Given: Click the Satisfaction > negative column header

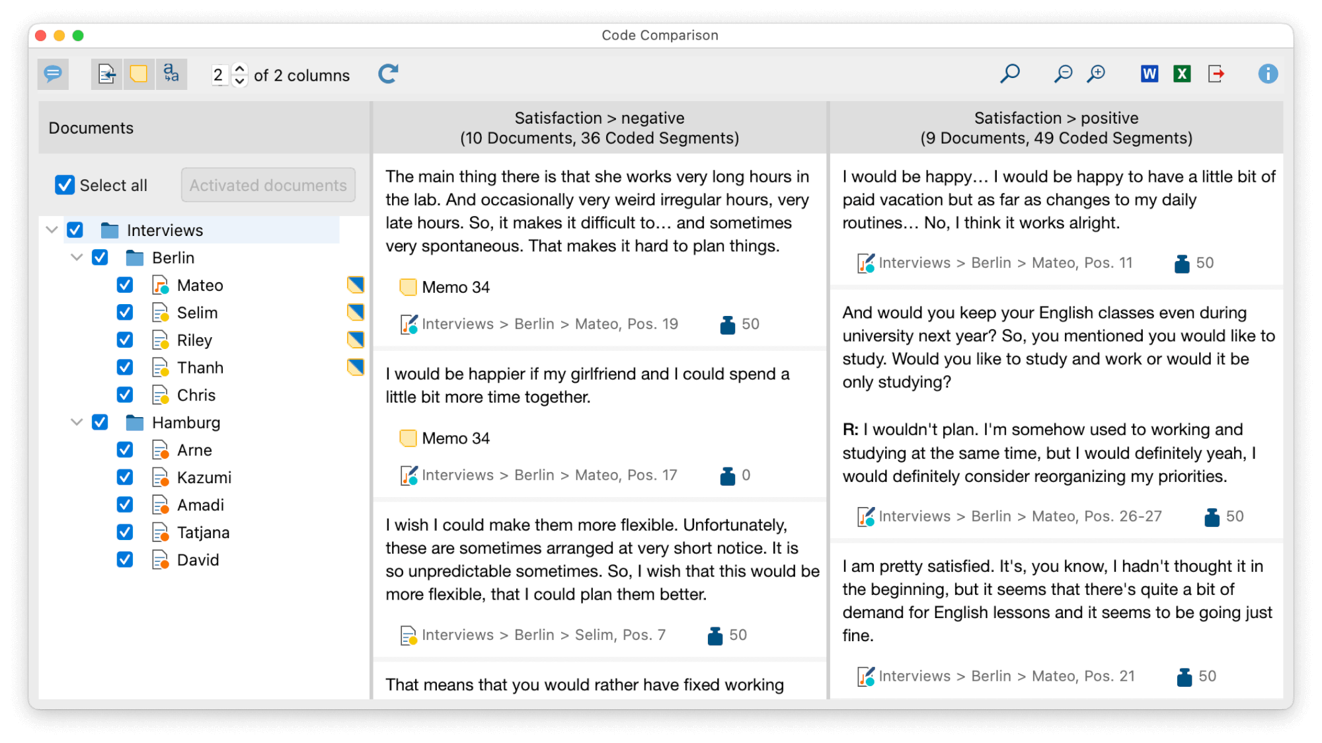Looking at the screenshot, I should [x=599, y=128].
